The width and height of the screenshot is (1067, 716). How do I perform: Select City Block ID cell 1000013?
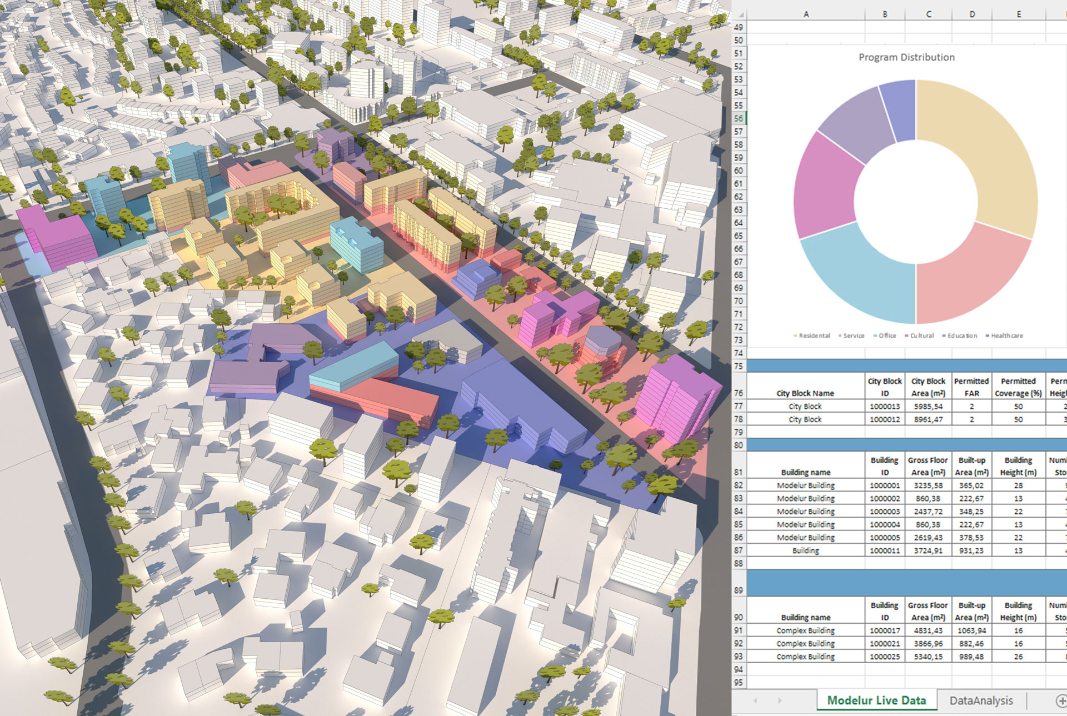click(884, 407)
